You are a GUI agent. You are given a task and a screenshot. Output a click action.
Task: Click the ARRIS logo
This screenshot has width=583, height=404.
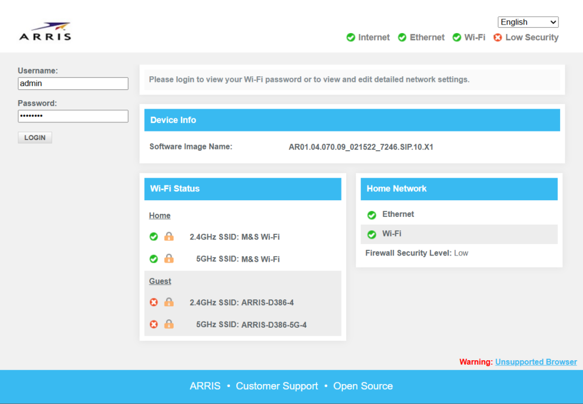[45, 31]
